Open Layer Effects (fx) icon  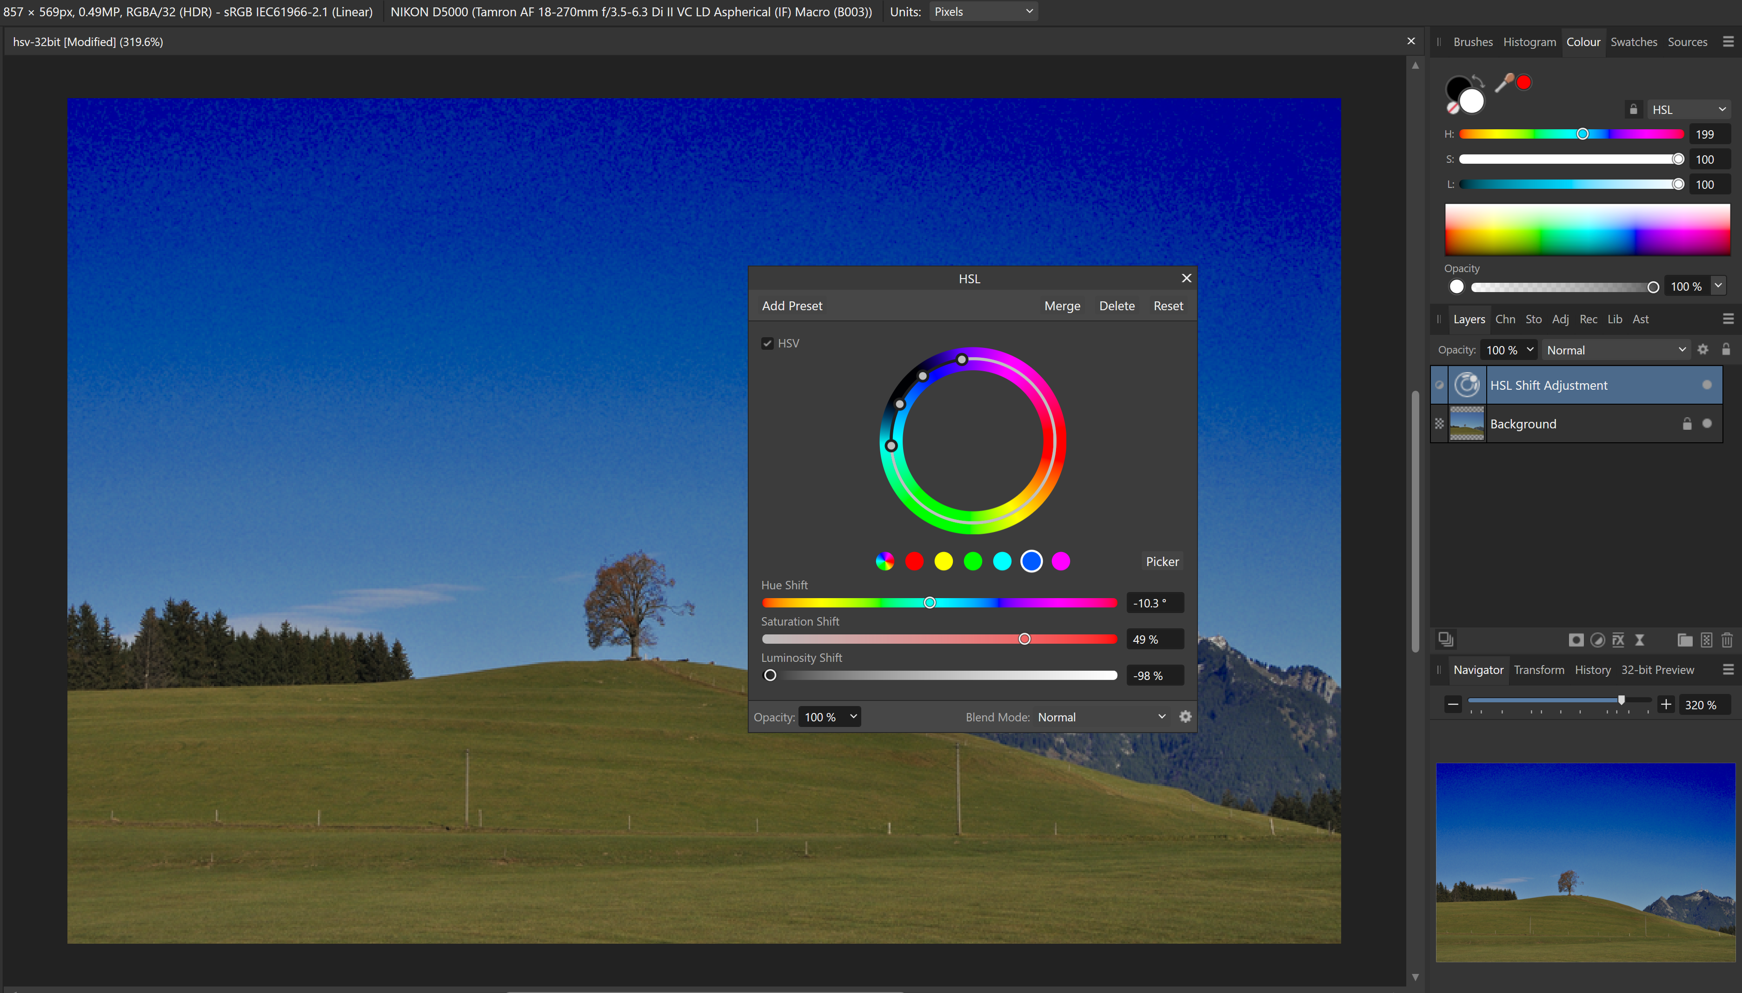(1618, 640)
